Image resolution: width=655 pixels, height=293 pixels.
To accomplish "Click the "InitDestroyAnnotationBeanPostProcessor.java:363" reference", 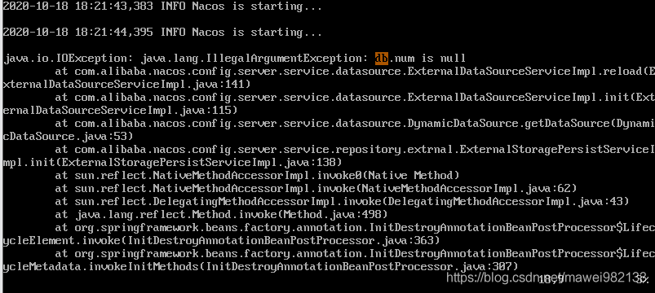I will coord(283,240).
